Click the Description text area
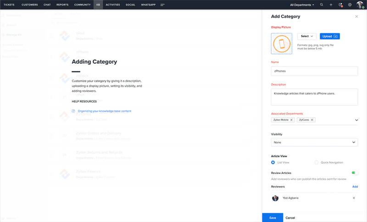The width and height of the screenshot is (367, 222). [314, 97]
